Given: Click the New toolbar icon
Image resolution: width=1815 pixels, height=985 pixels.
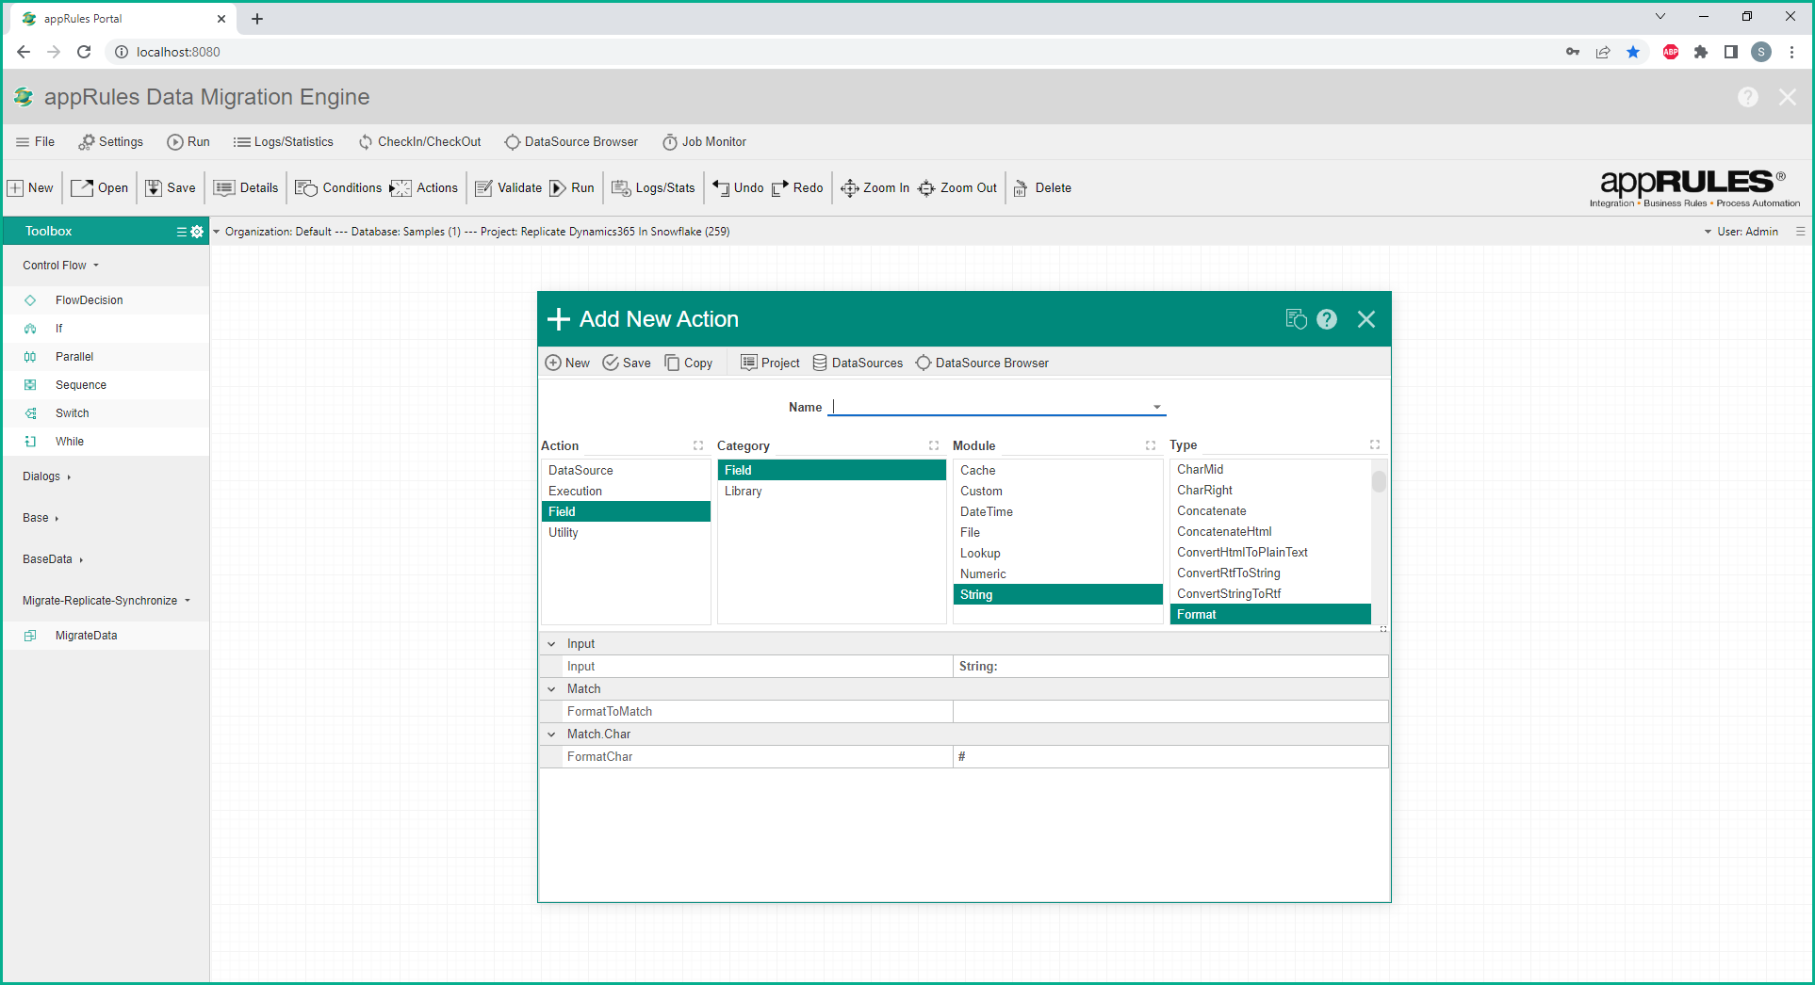Looking at the screenshot, I should (16, 188).
